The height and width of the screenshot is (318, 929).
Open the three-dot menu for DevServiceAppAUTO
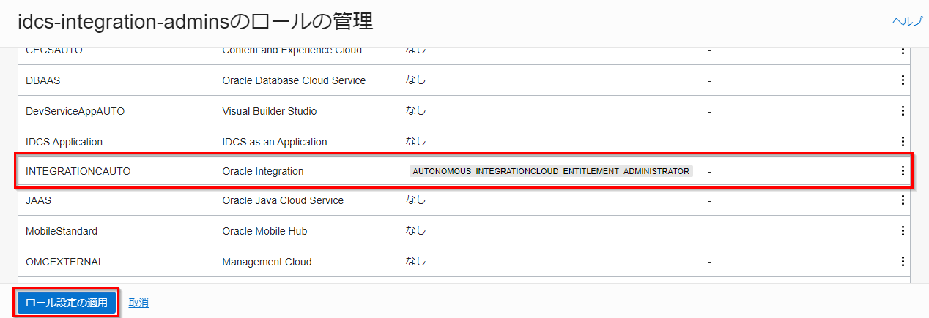click(903, 111)
